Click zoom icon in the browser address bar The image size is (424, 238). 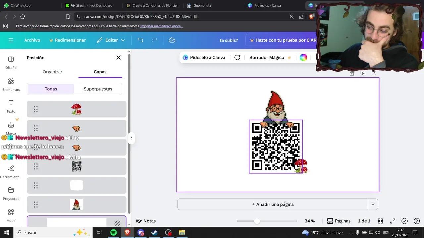292,17
